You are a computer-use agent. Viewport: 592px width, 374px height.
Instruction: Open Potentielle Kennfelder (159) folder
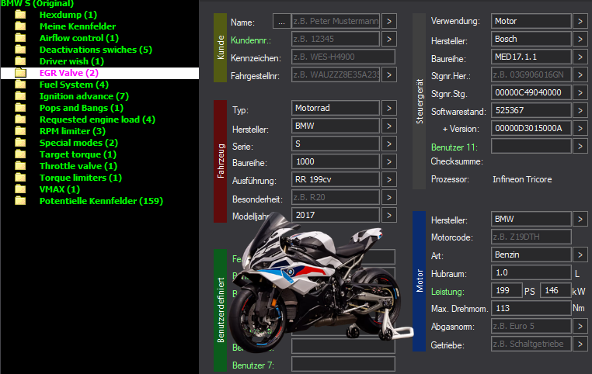click(x=101, y=201)
